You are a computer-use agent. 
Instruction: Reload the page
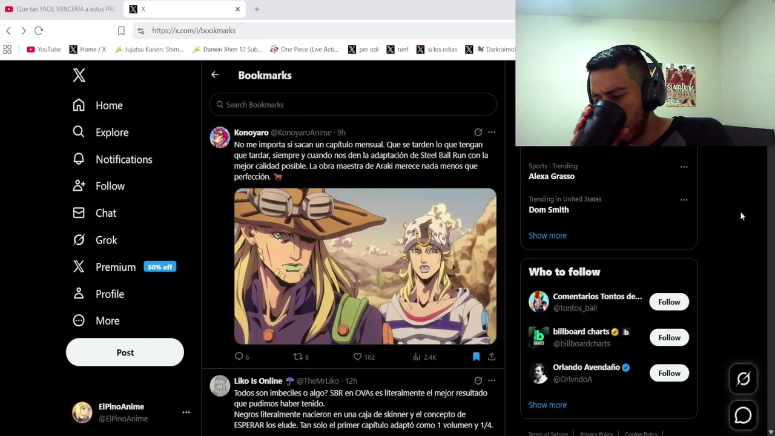(x=39, y=30)
